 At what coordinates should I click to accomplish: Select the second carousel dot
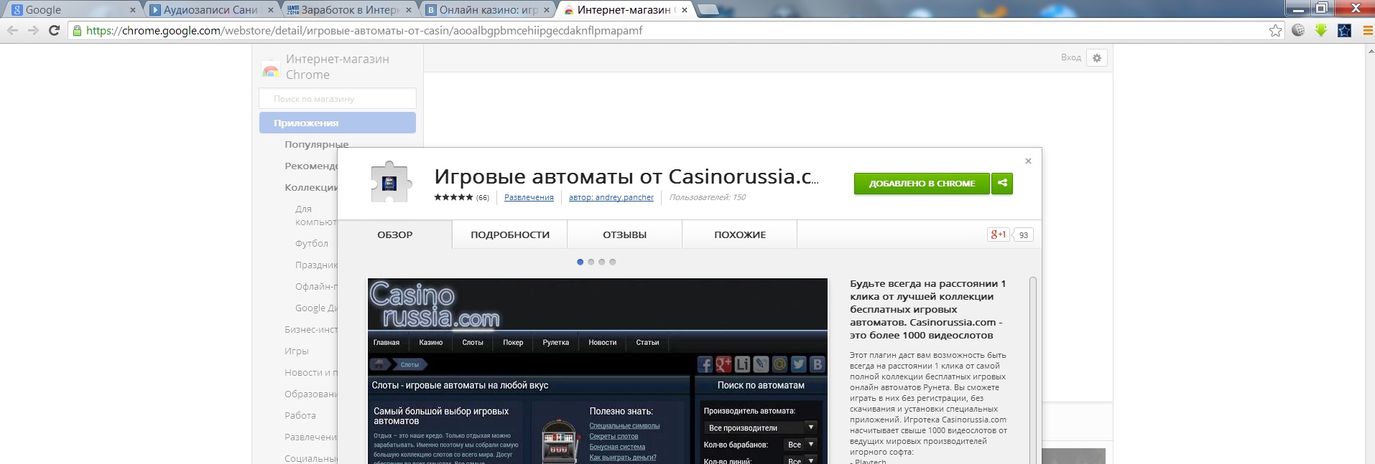tap(591, 262)
